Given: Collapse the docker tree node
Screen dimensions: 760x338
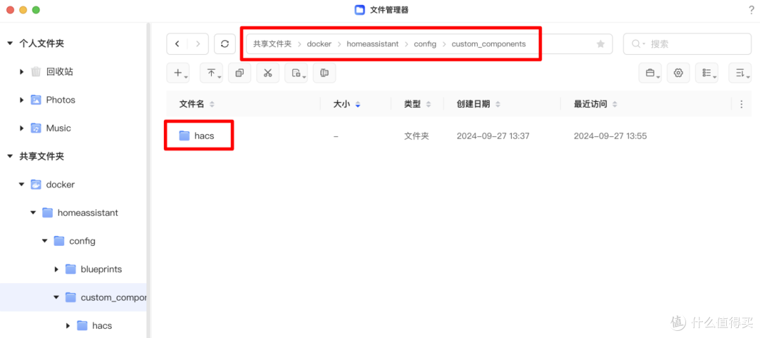Looking at the screenshot, I should [21, 185].
